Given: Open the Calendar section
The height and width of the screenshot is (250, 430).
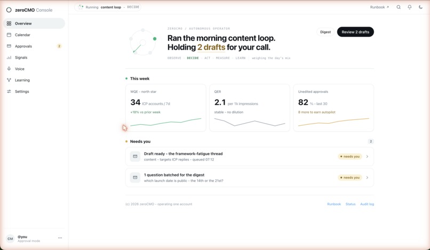Looking at the screenshot, I should coord(34,35).
